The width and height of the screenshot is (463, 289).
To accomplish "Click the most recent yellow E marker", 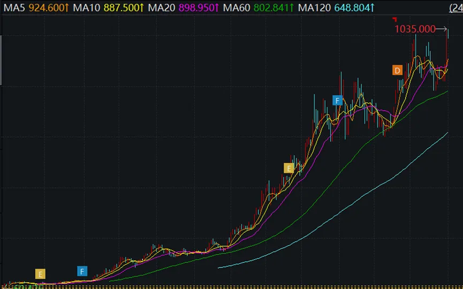I will 289,168.
